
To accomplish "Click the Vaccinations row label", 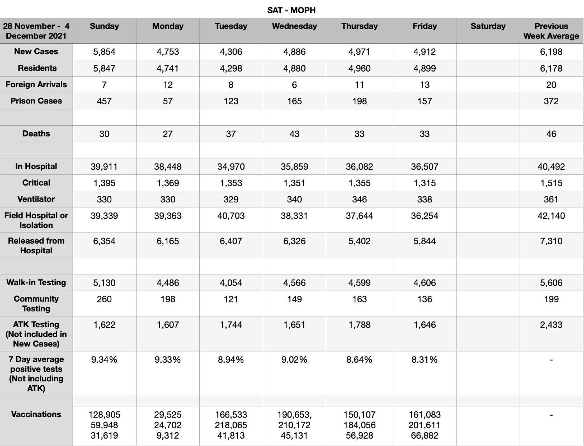I will 36,414.
